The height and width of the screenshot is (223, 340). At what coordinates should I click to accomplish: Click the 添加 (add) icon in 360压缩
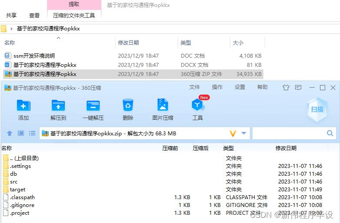coord(24,105)
